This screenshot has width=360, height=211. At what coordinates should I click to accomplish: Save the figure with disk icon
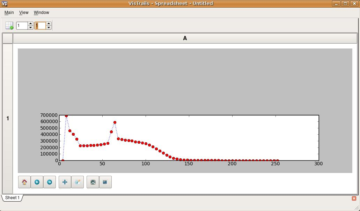[x=105, y=182]
